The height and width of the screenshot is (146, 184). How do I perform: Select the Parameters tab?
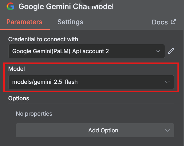pos(24,22)
